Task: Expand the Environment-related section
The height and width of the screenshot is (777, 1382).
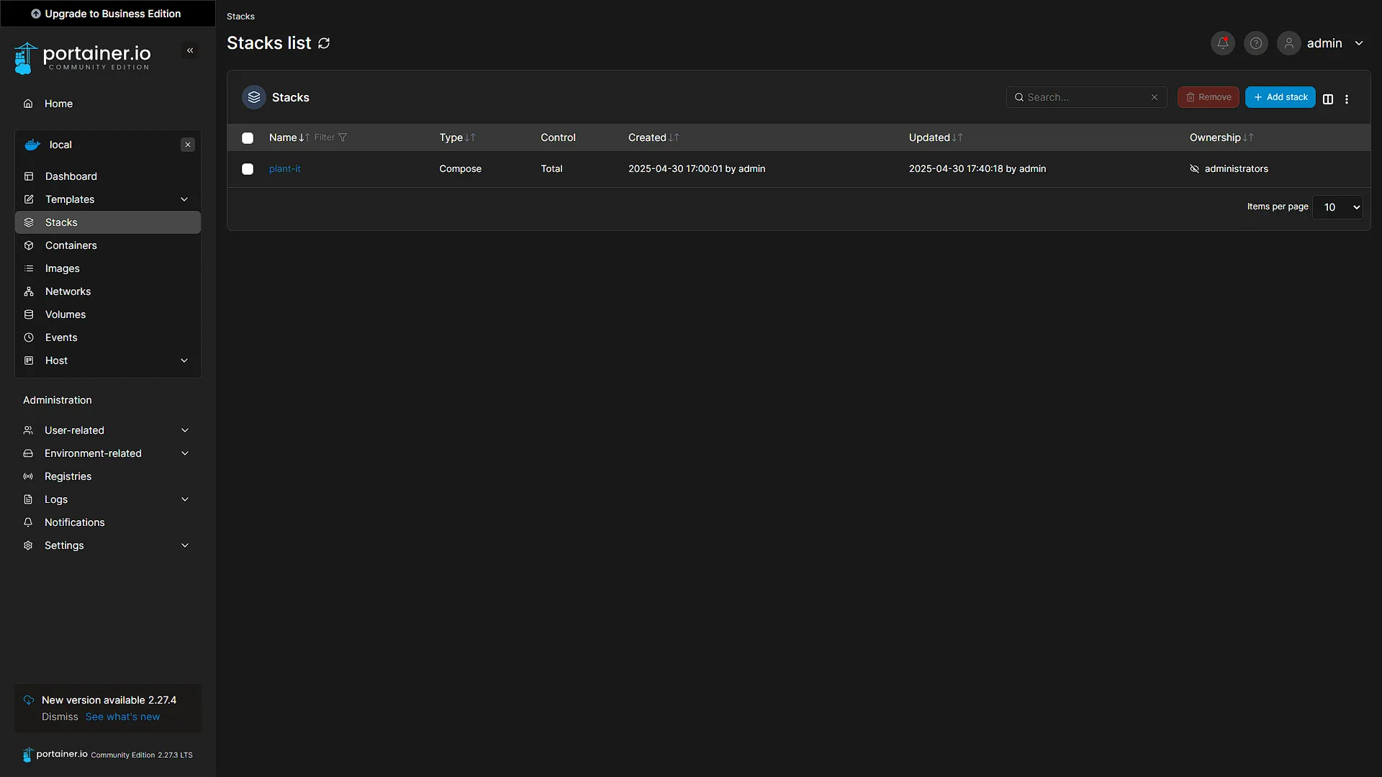Action: [x=107, y=453]
